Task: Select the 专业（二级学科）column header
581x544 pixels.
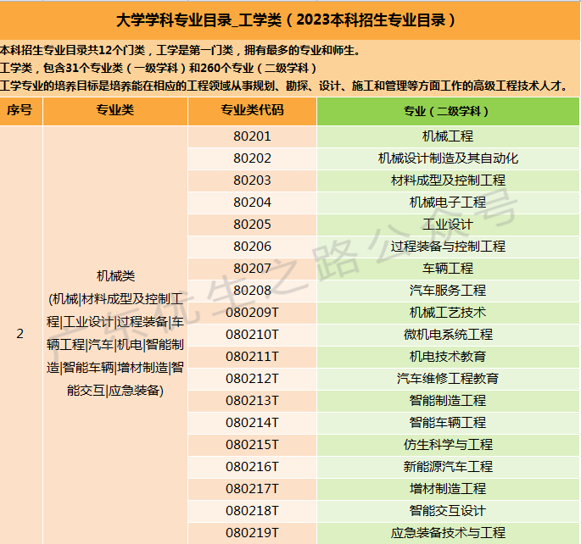Action: pyautogui.click(x=448, y=111)
